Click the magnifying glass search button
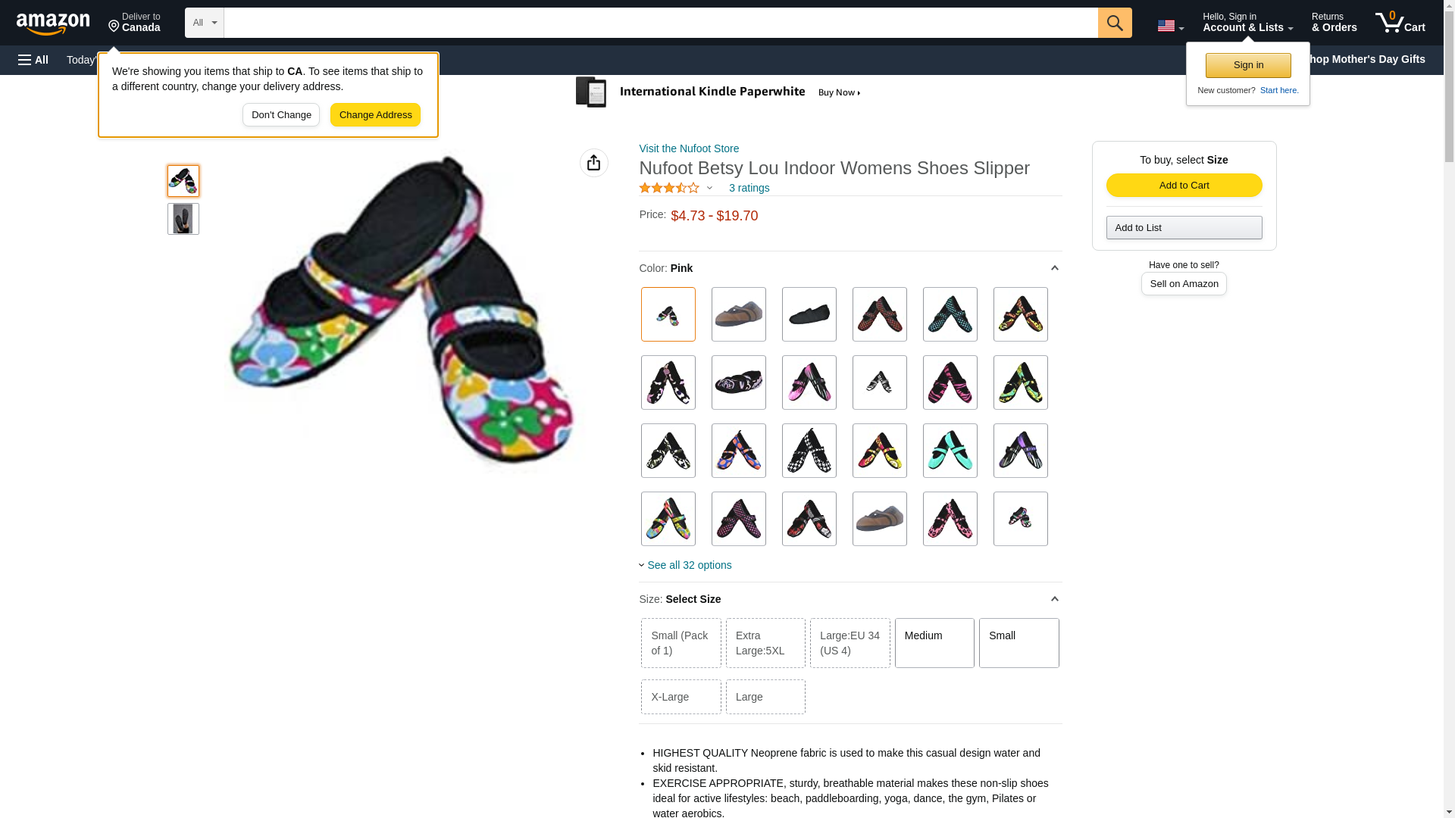Viewport: 1455px width, 818px height. click(1114, 23)
